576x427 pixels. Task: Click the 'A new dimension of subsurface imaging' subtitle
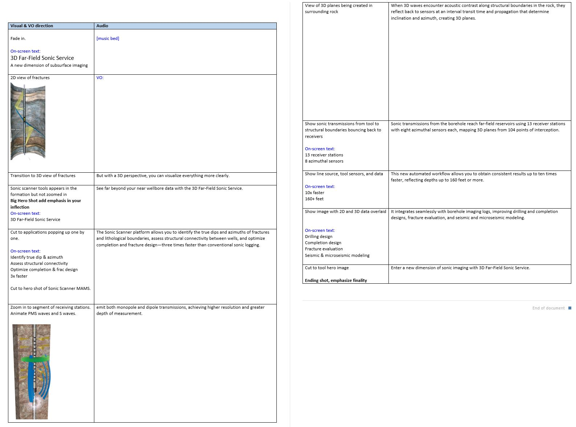click(49, 65)
